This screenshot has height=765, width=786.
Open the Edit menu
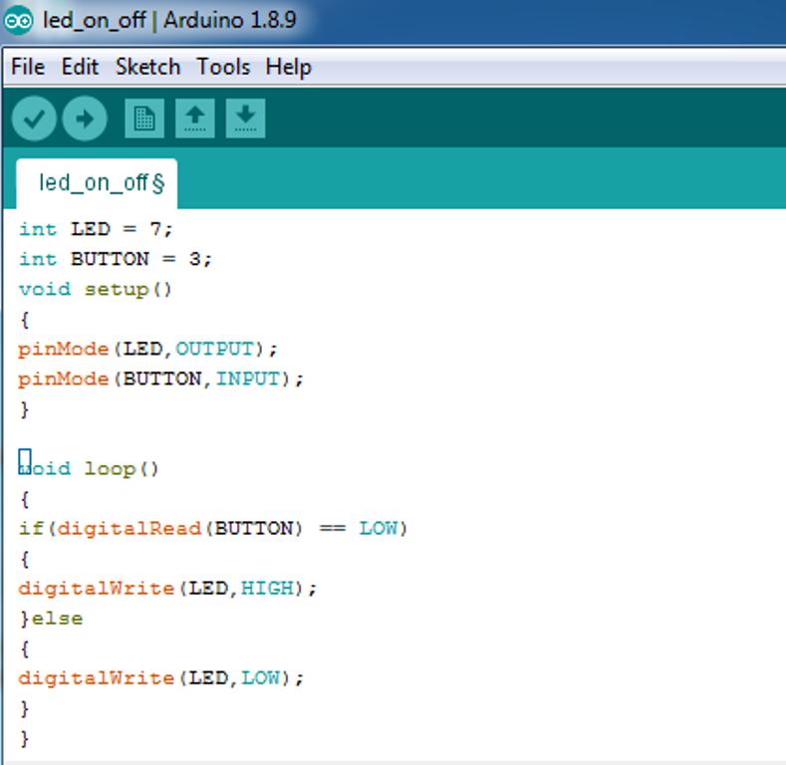point(80,67)
